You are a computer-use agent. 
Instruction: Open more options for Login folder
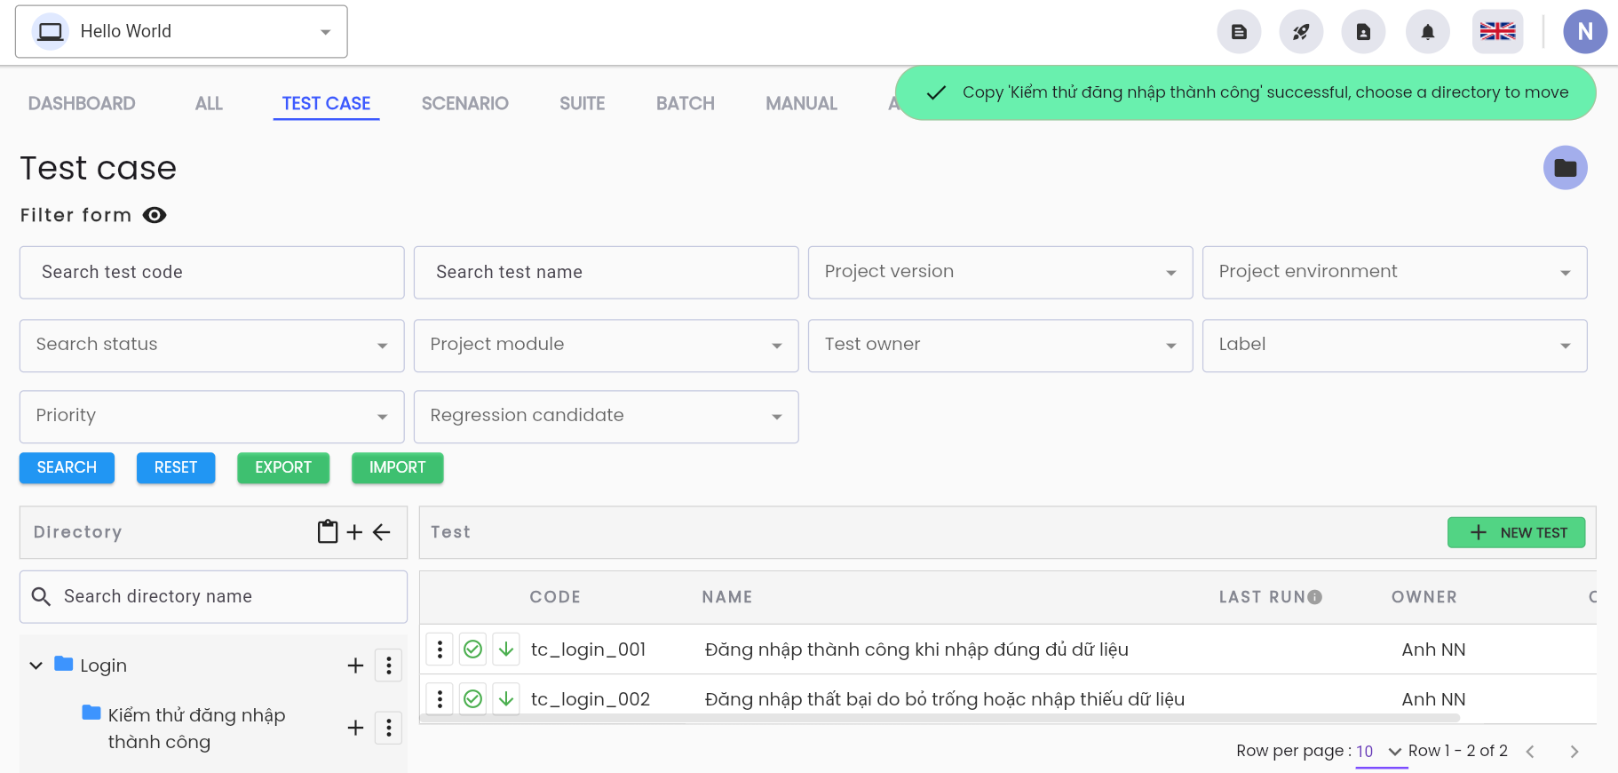point(389,665)
